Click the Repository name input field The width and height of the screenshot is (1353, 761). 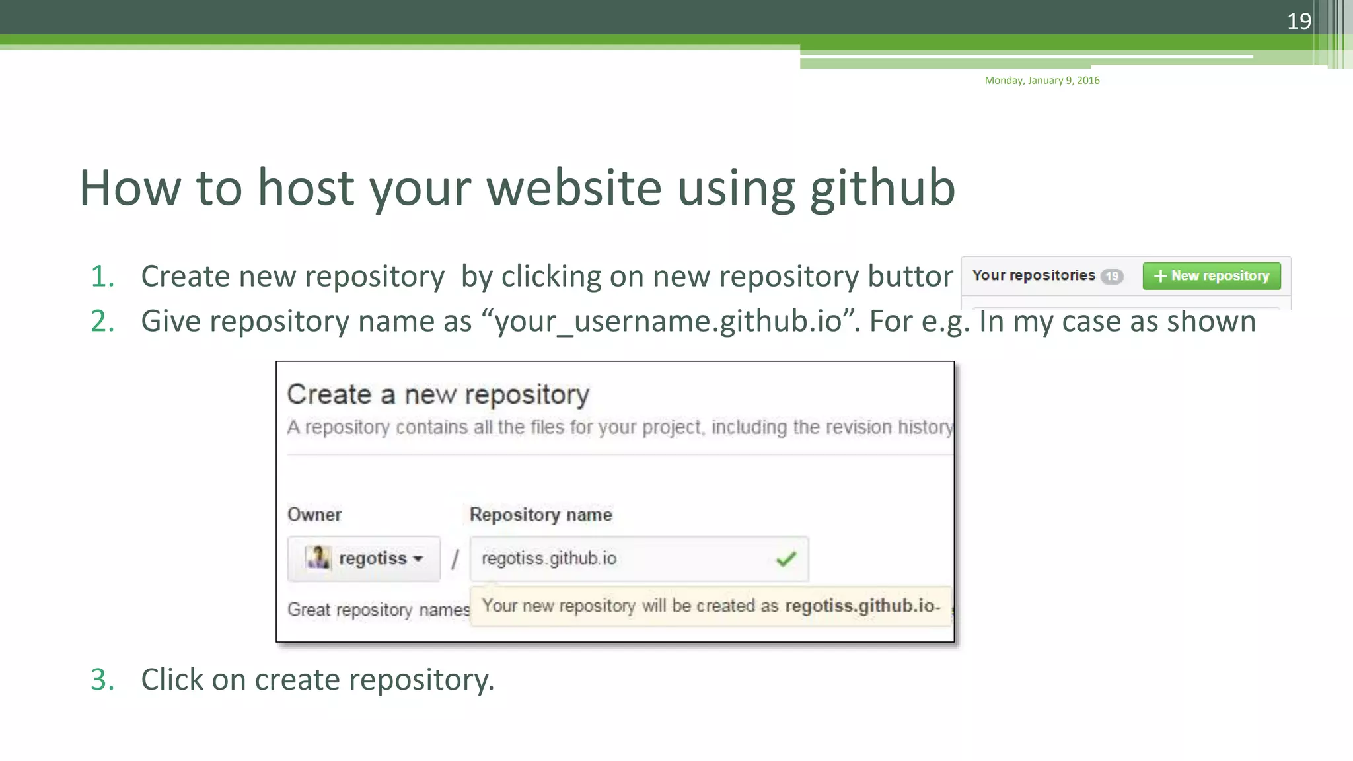639,559
